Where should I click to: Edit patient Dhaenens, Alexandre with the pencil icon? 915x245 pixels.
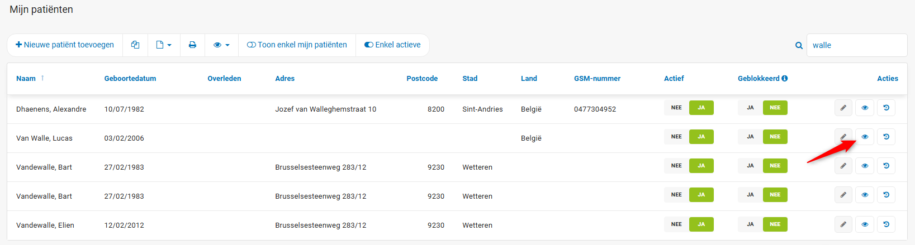click(x=843, y=108)
